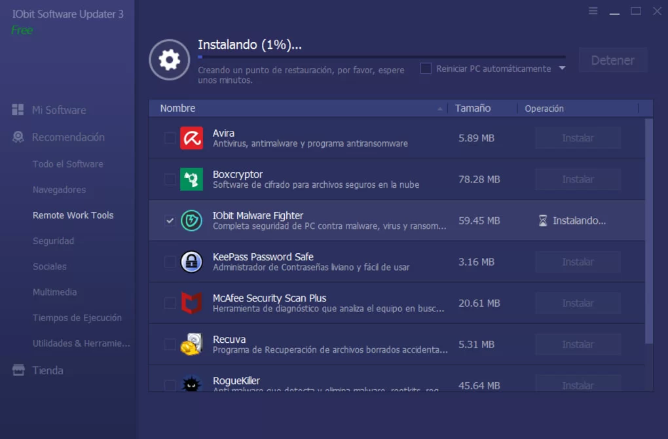Tick the McAfee Security Scan Plus checkbox
This screenshot has height=439, width=668.
coord(170,303)
